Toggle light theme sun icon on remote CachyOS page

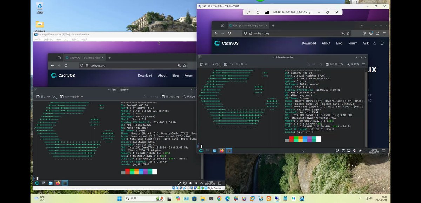click(x=375, y=43)
